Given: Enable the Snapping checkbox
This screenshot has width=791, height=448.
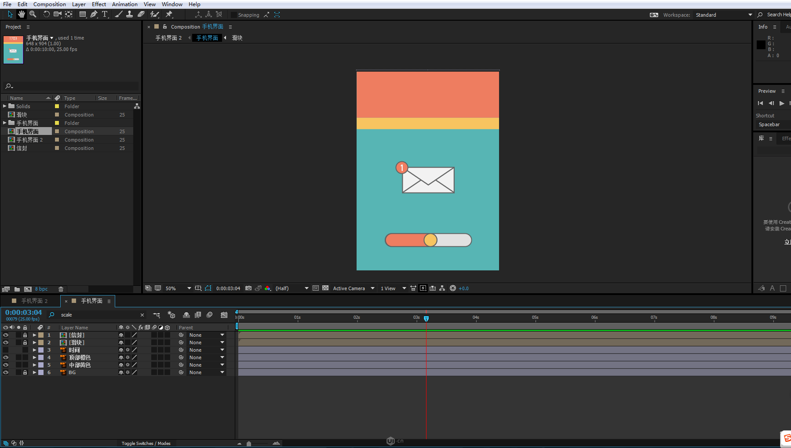Looking at the screenshot, I should point(234,15).
